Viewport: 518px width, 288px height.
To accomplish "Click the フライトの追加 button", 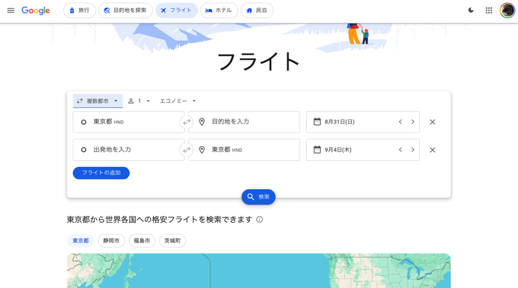I will click(x=101, y=173).
